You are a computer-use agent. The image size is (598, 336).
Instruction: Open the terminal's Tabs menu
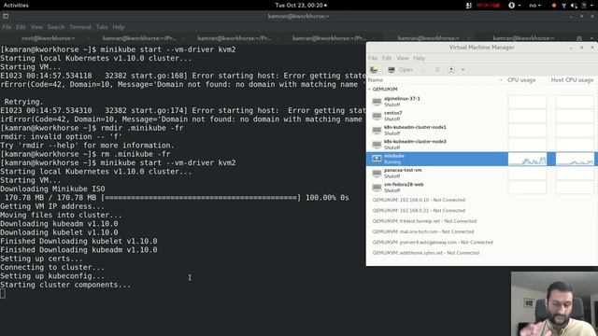[x=102, y=27]
